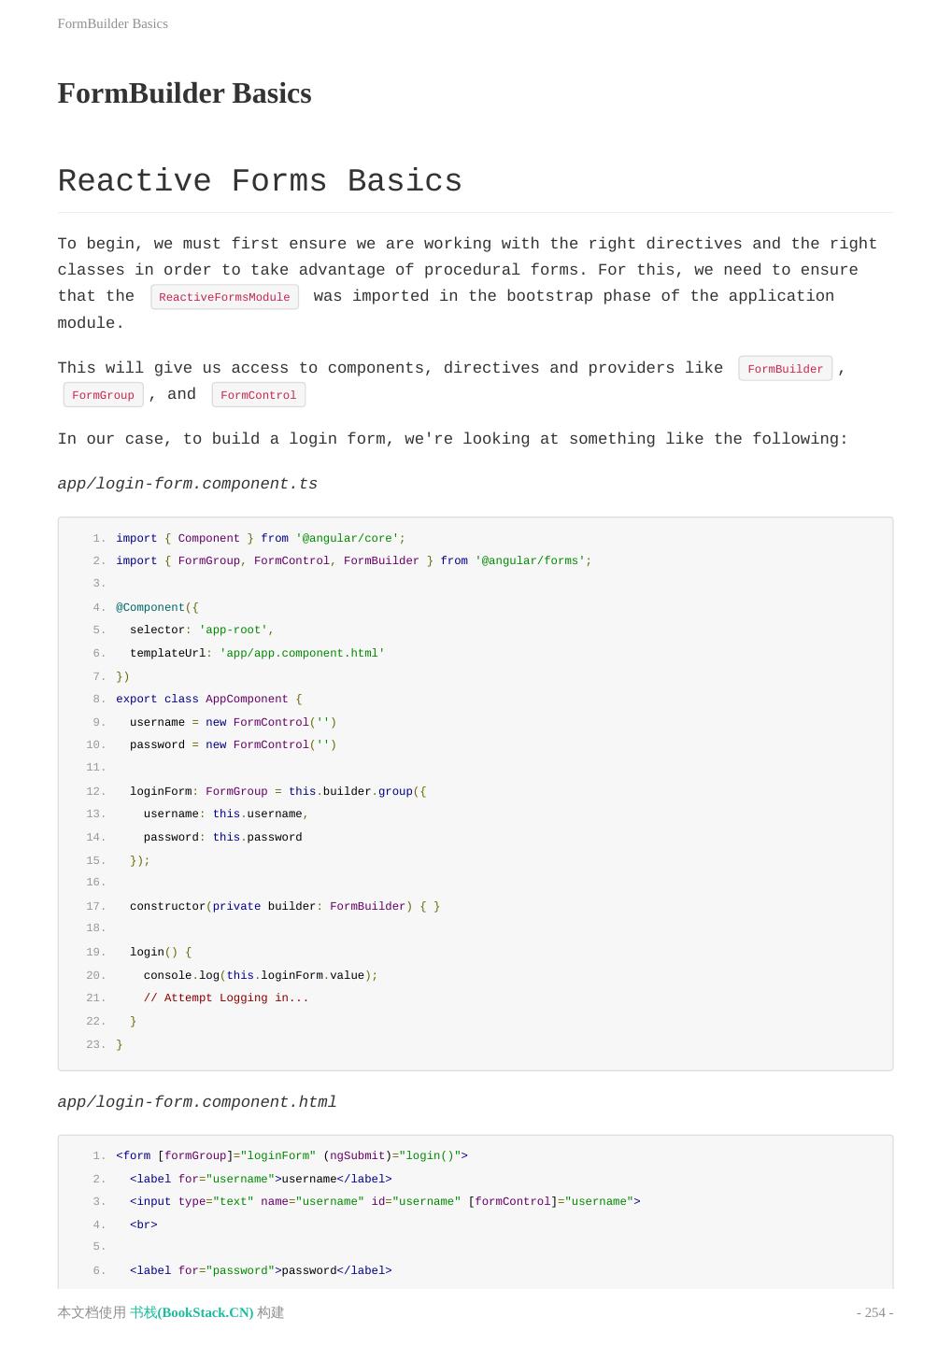This screenshot has height=1345, width=952.
Task: Click the console.log statement in code
Action: pos(260,975)
